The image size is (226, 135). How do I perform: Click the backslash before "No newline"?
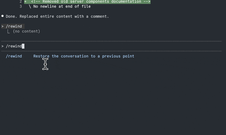pyautogui.click(x=30, y=6)
